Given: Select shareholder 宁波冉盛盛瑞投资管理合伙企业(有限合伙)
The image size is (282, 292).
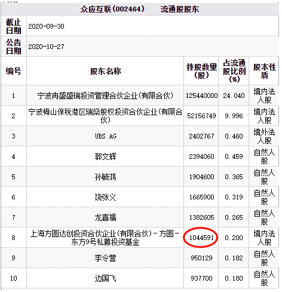Looking at the screenshot, I should click(105, 96).
